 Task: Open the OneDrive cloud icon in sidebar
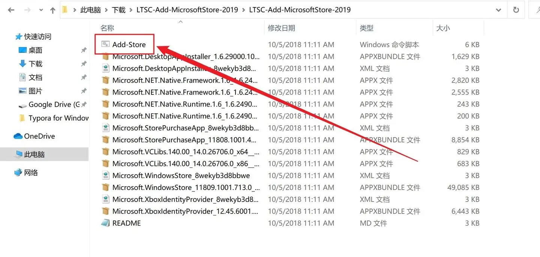[18, 136]
